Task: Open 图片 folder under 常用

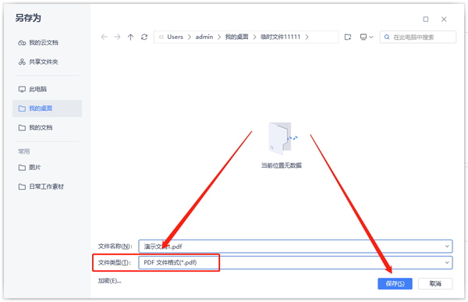Action: tap(30, 167)
